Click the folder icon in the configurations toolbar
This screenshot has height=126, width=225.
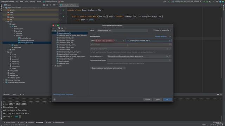(x=62, y=28)
